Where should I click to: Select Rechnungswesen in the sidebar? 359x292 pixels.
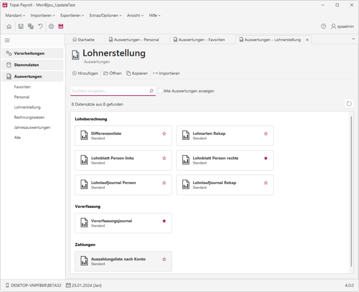coord(29,117)
